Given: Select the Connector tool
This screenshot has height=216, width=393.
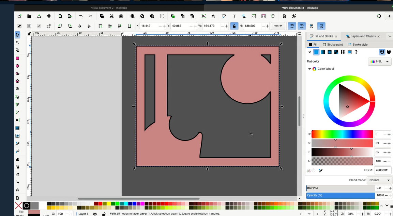Looking at the screenshot, I should click(x=17, y=182).
